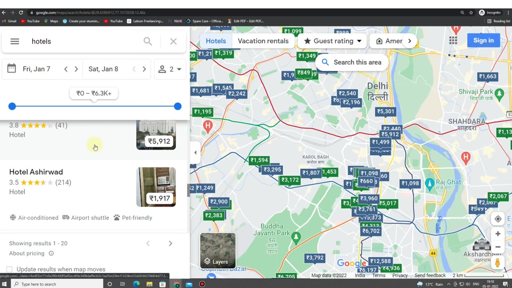The height and width of the screenshot is (288, 512).
Task: Open File Explorer from taskbar
Action: pos(149,284)
